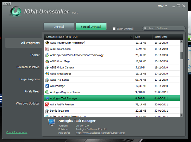Click the ATK Package icon

tap(47, 86)
